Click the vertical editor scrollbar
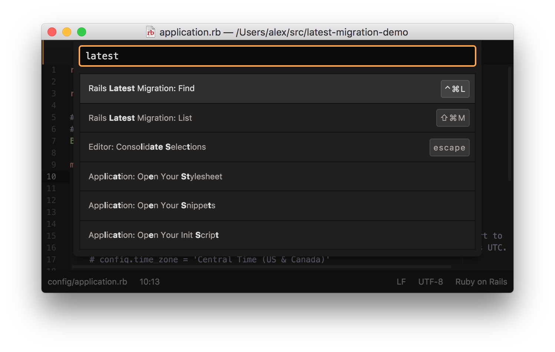Viewport: 555px width, 352px height. (x=510, y=123)
